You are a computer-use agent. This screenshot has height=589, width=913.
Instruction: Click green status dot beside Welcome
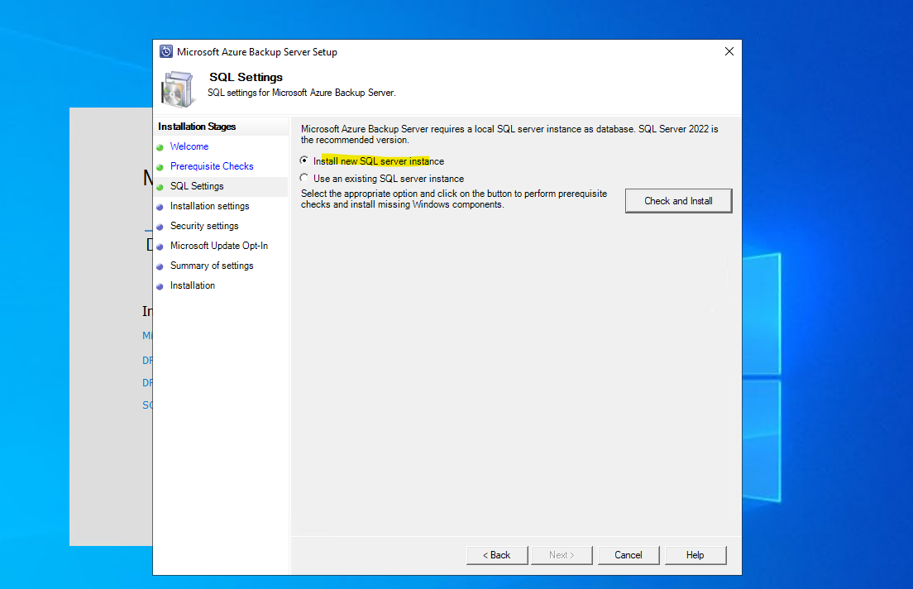tap(160, 147)
